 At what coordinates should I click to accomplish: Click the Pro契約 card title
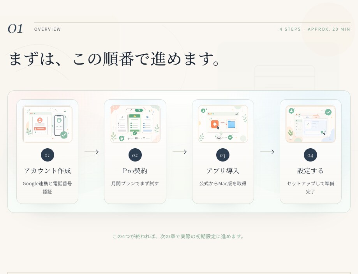tap(135, 170)
